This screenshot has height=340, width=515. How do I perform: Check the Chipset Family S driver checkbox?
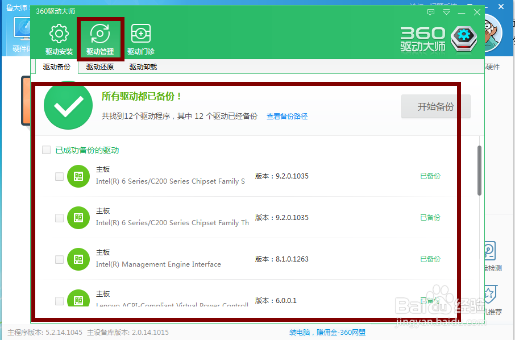59,176
